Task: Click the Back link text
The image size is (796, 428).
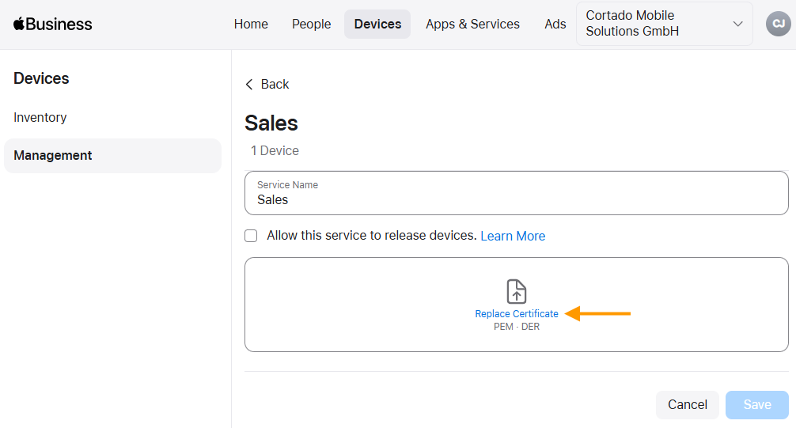Action: pos(275,85)
